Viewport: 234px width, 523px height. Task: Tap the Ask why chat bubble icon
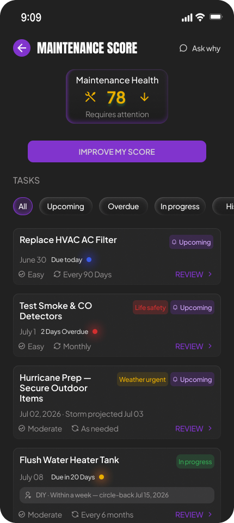[183, 48]
